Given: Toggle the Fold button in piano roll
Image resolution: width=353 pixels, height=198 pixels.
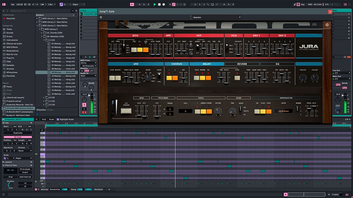Looking at the screenshot, I should coord(44,119).
